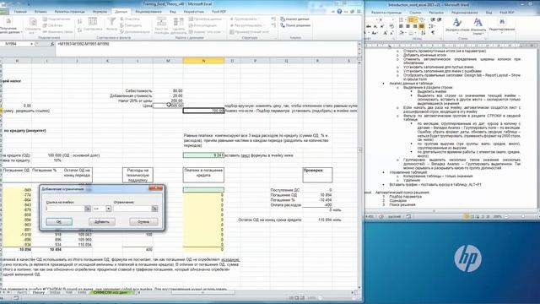Select column N header in Excel
The width and height of the screenshot is (540, 304).
(x=203, y=61)
